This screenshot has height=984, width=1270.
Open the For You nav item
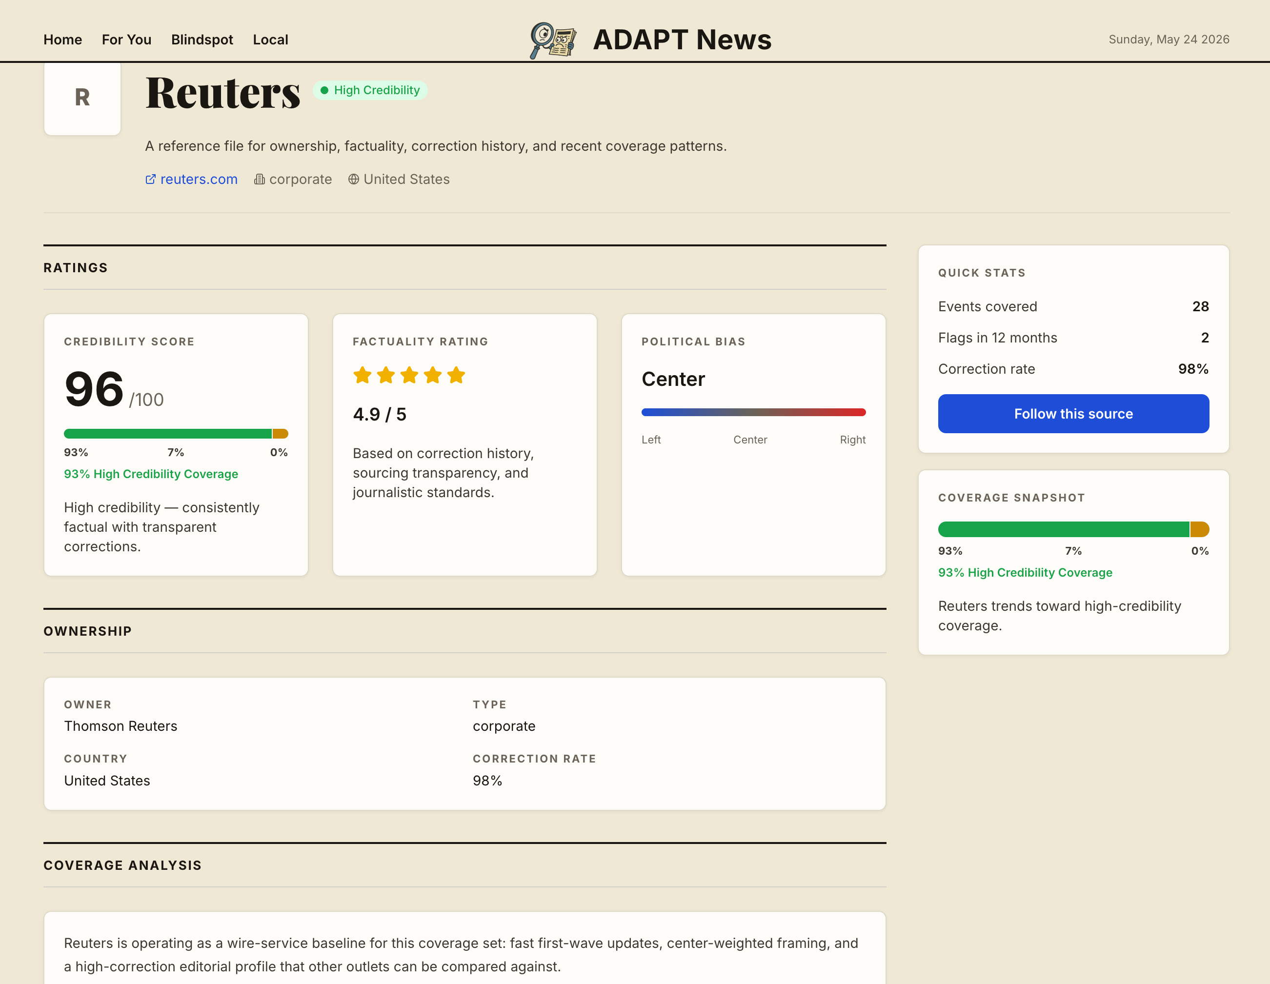(x=127, y=40)
